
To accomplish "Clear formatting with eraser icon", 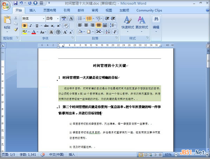I will point(66,25).
